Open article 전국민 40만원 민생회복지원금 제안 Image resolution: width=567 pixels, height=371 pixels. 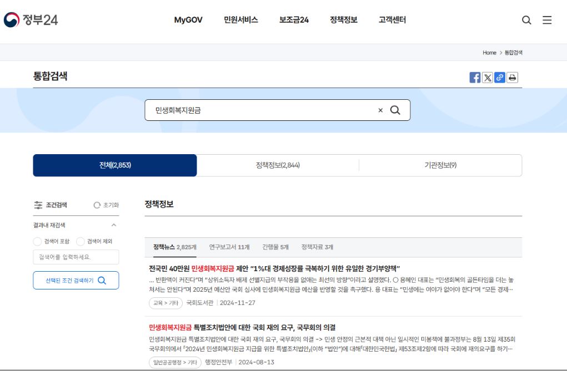click(274, 268)
